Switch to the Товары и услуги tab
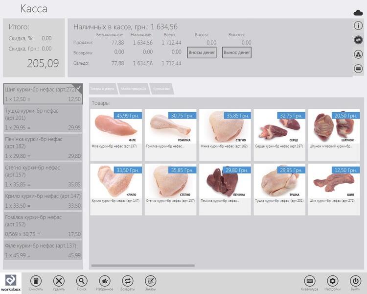367x294 pixels. [101, 89]
